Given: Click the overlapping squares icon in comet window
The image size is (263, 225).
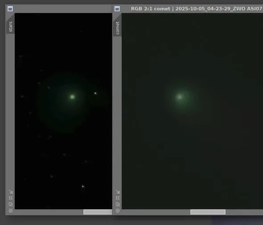Looking at the screenshot, I should point(118,204).
